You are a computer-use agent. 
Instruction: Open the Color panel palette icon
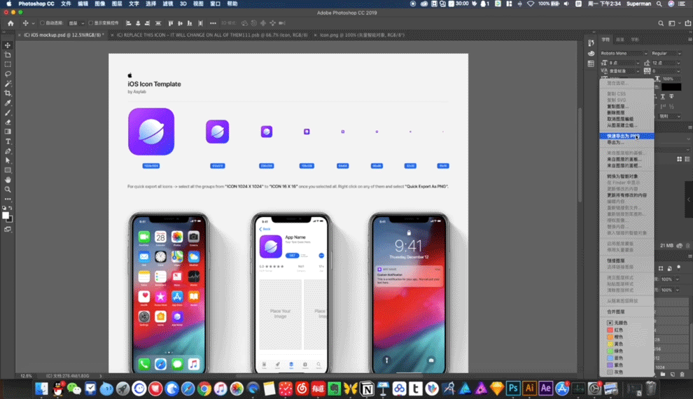591,53
